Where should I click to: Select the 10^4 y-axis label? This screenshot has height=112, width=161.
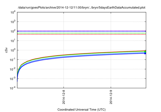[x=13, y=12]
